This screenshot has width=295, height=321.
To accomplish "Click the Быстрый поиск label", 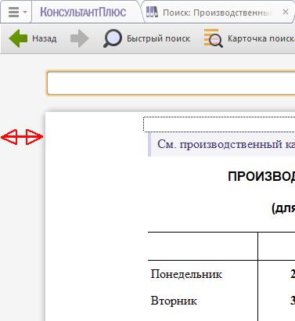I will coord(158,38).
